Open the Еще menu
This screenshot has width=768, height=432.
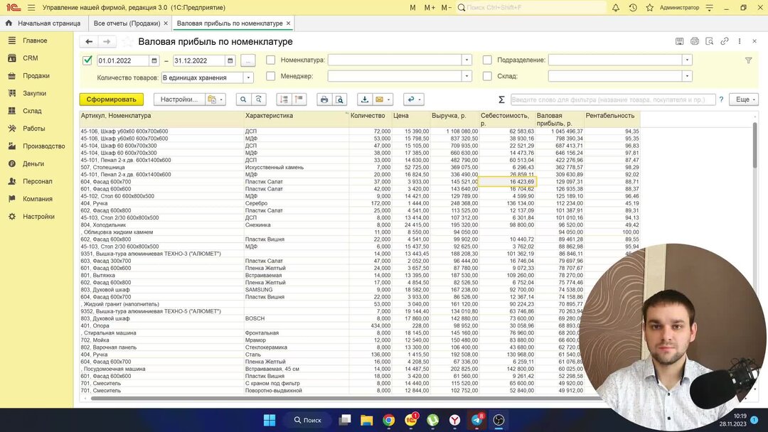tap(744, 99)
